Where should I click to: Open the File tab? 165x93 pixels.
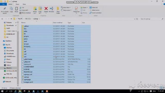tap(3, 4)
